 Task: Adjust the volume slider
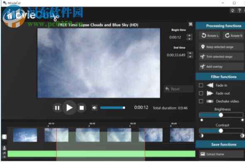(x=113, y=108)
